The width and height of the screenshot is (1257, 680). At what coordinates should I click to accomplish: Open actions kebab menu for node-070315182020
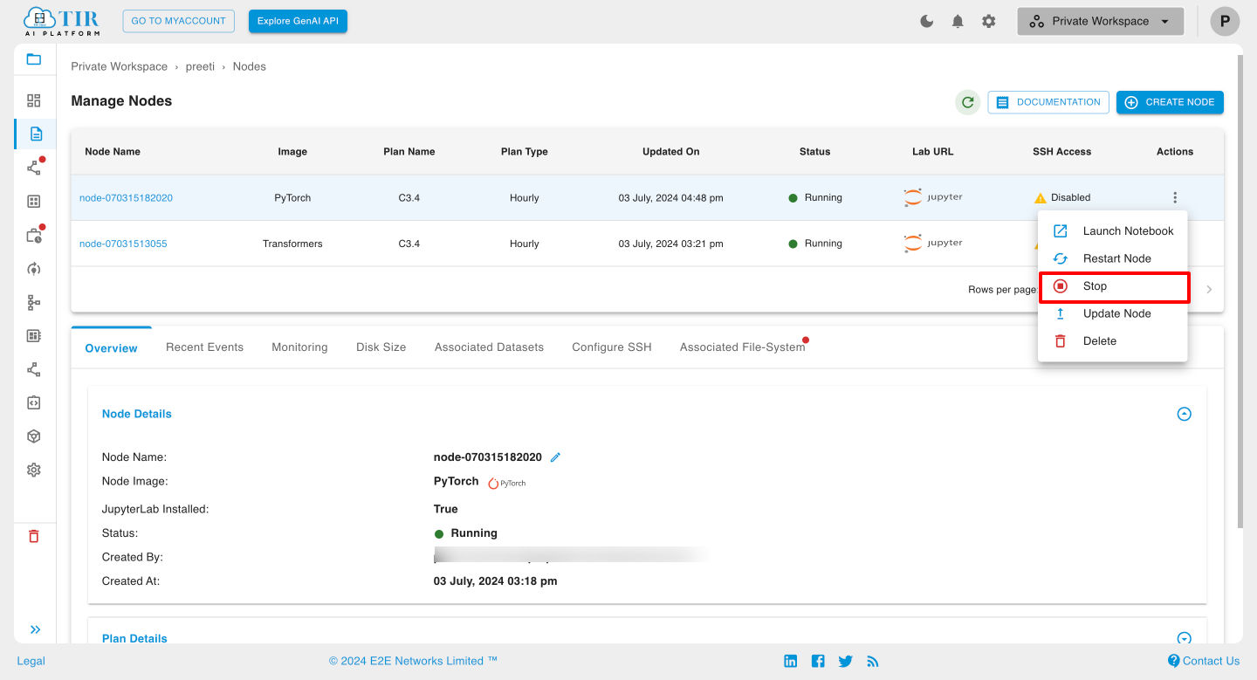coord(1175,197)
